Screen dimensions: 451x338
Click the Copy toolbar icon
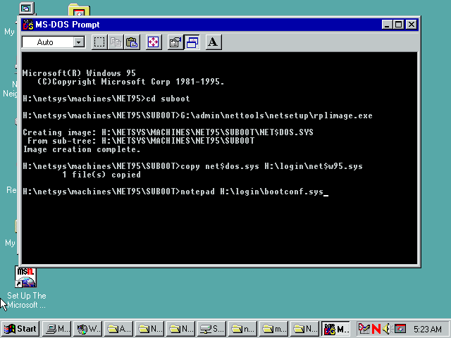(116, 42)
